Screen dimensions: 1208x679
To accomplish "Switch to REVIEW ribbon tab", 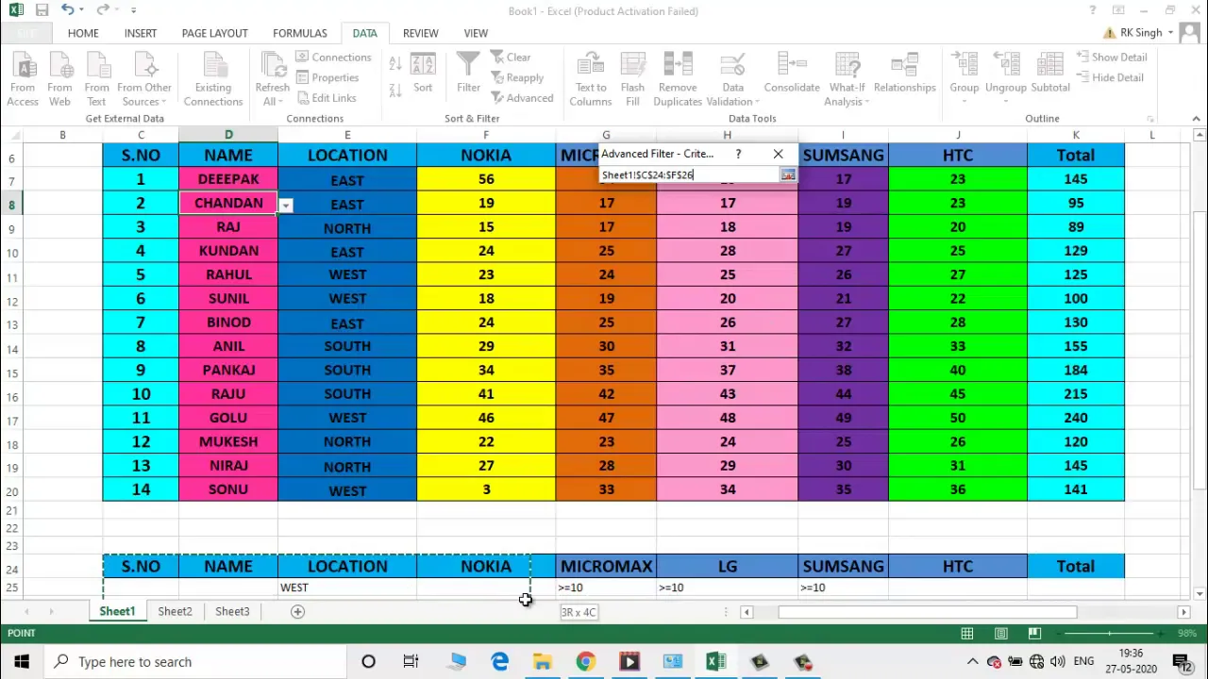I will tap(421, 33).
